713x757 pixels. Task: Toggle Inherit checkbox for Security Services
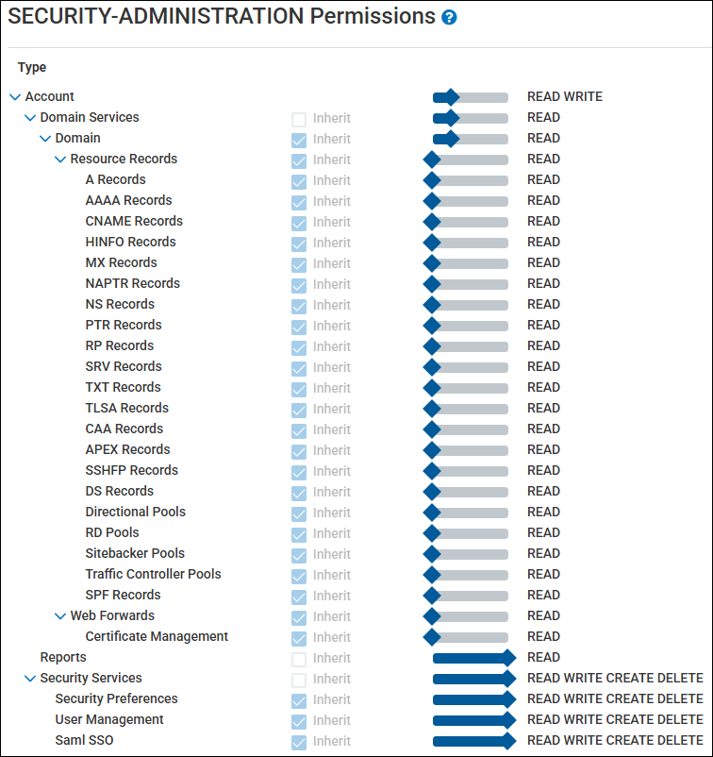click(x=299, y=680)
